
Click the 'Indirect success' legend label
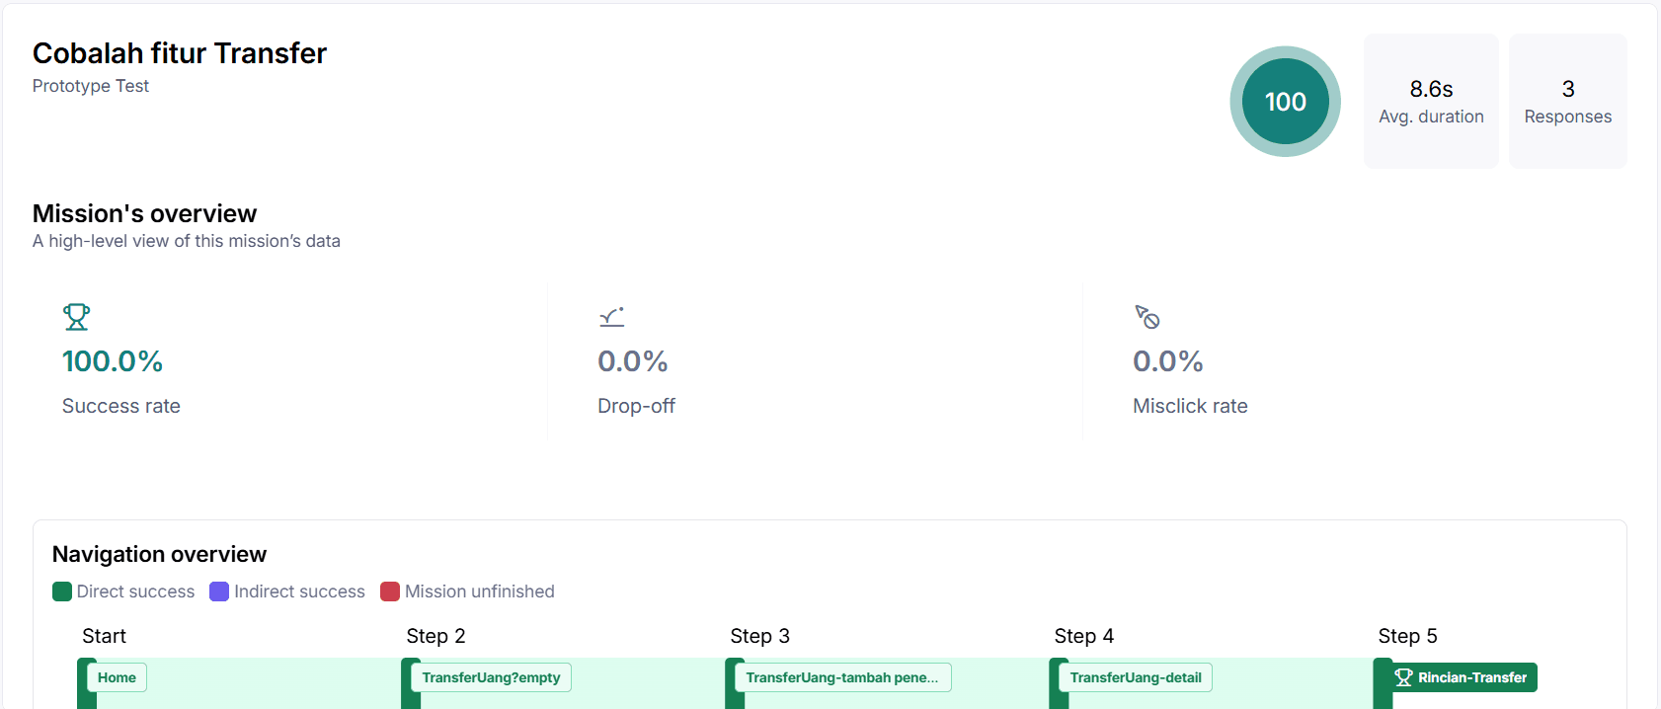click(x=299, y=591)
